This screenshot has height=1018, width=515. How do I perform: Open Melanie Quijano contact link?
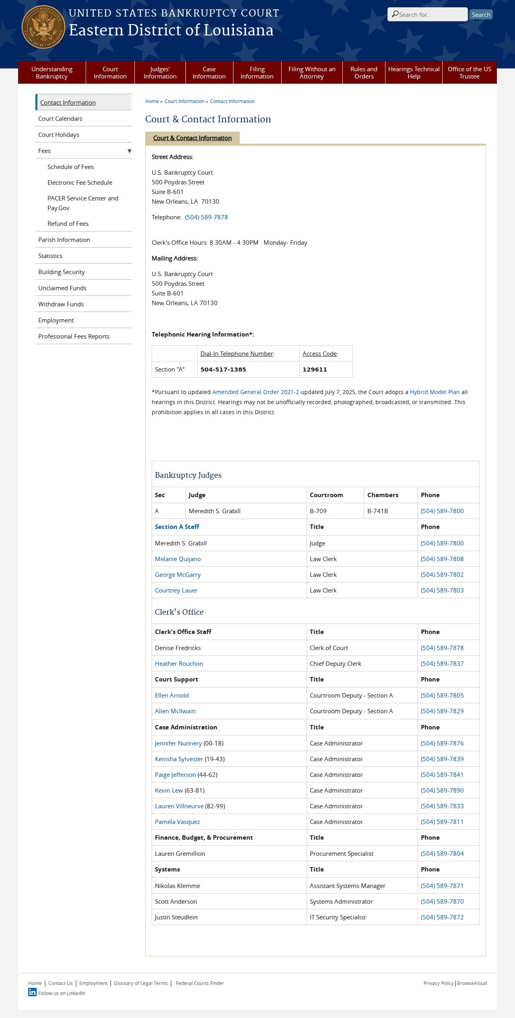click(178, 559)
